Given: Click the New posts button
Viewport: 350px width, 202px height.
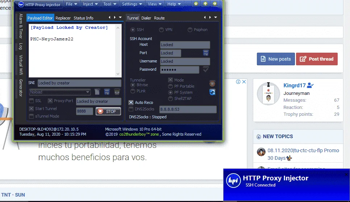Looking at the screenshot, I should (x=276, y=59).
